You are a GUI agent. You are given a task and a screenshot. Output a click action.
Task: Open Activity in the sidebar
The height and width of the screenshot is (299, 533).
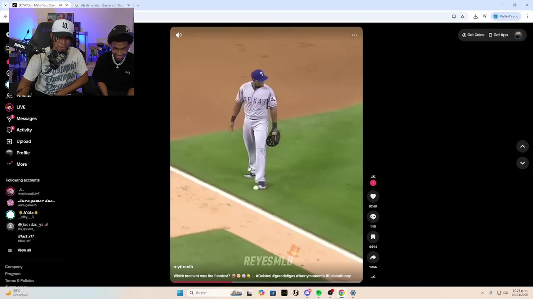coord(24,130)
